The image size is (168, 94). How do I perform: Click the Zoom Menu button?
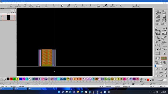click(12, 84)
